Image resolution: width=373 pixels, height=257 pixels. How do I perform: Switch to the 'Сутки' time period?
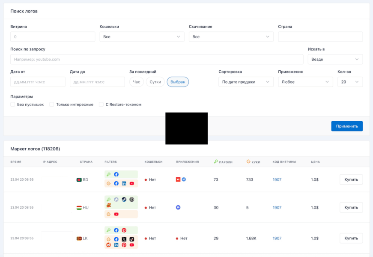(x=155, y=82)
